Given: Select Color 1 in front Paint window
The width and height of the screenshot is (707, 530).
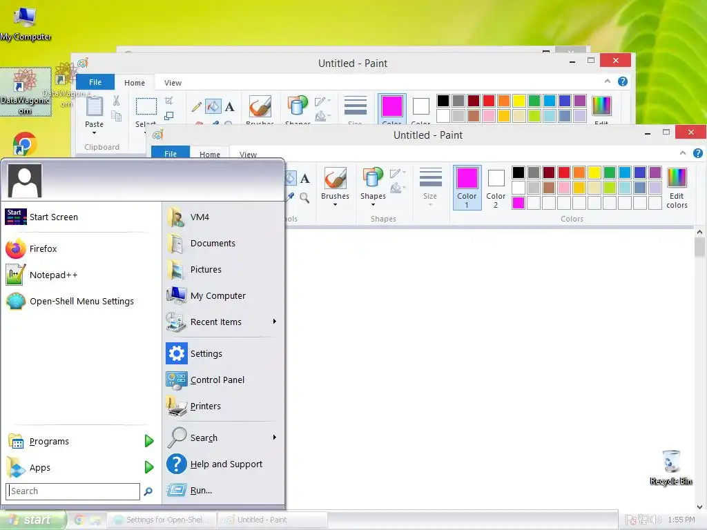Looking at the screenshot, I should (x=467, y=187).
